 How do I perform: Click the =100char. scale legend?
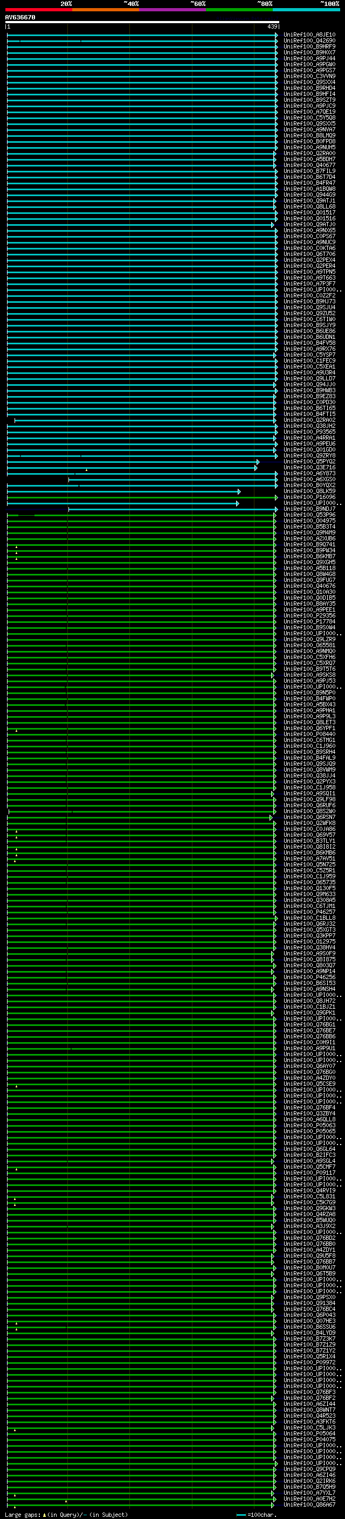coord(256,1515)
